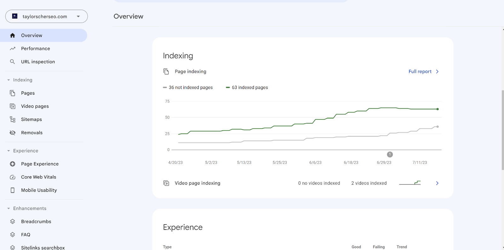Click the green indexed line endpoint

tap(438, 109)
